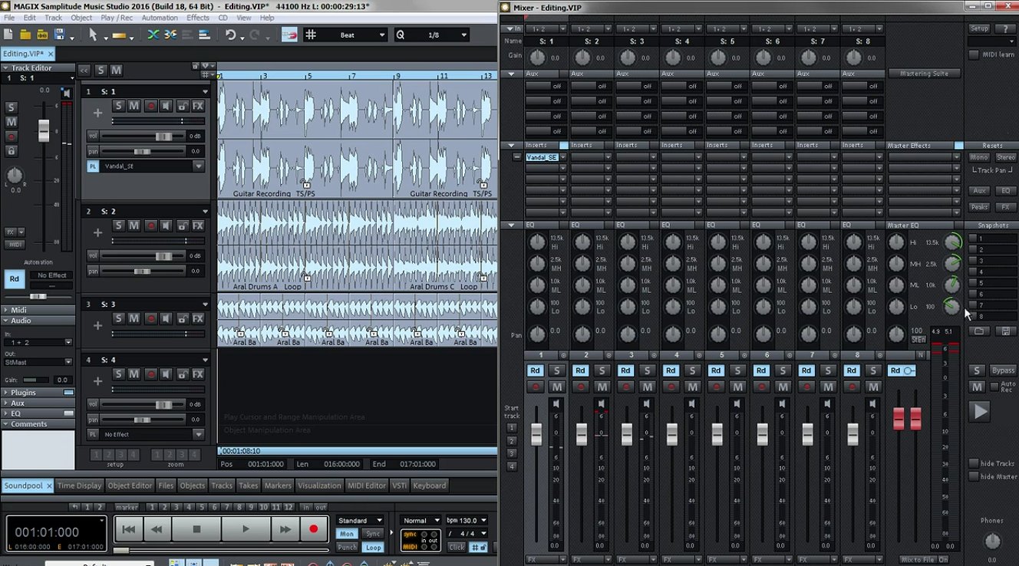
Task: Switch to the Keyboard tab
Action: coord(429,485)
